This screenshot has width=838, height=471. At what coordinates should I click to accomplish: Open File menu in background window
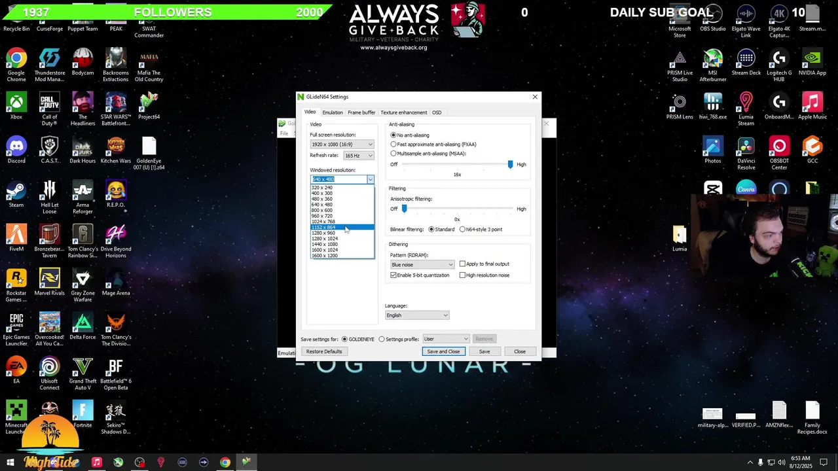(x=284, y=133)
